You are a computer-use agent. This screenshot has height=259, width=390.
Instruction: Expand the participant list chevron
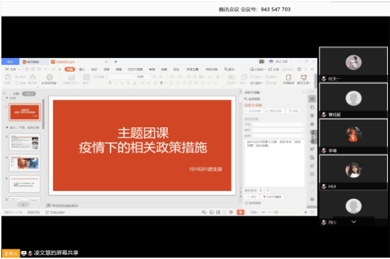pos(354,222)
